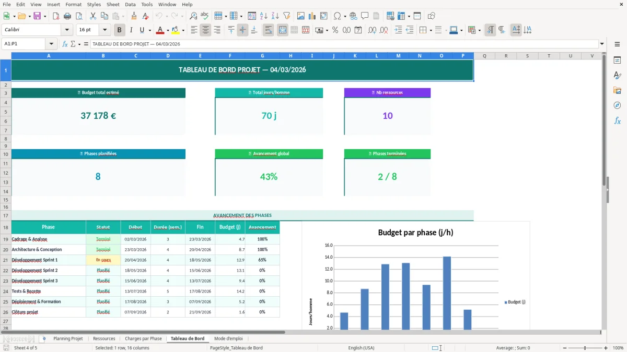
Task: Click Increase Indent icon
Action: [x=398, y=30]
